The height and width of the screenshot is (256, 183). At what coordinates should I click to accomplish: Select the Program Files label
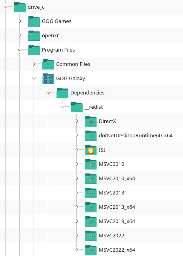coord(58,50)
